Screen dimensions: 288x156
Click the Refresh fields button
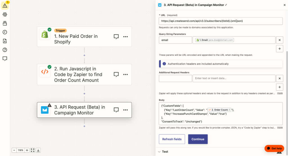[172, 139]
